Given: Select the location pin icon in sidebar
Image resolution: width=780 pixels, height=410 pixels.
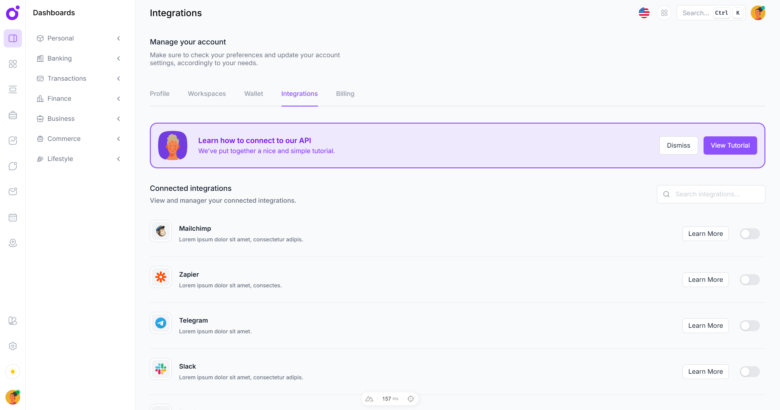Looking at the screenshot, I should point(13,243).
